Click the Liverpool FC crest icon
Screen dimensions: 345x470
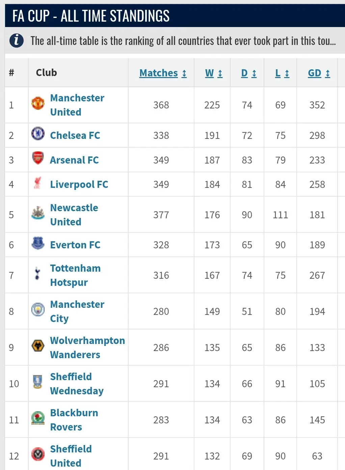pos(38,183)
